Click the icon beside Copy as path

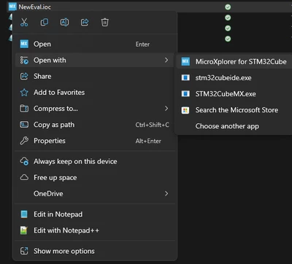(x=24, y=125)
